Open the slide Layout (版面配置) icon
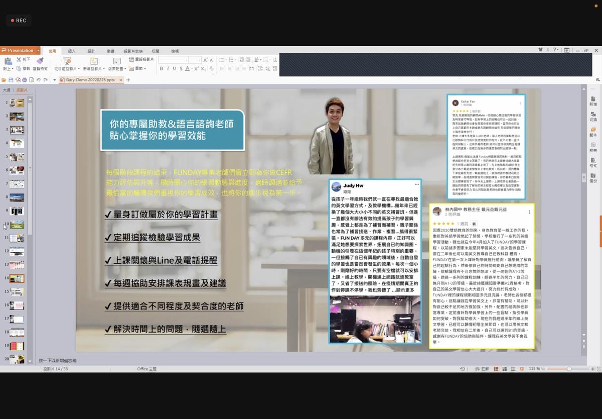Image resolution: width=602 pixels, height=419 pixels. point(117,61)
